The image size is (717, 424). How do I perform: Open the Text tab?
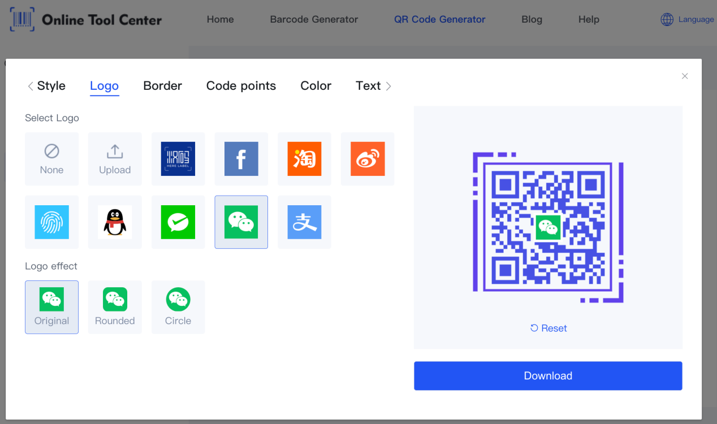[368, 86]
